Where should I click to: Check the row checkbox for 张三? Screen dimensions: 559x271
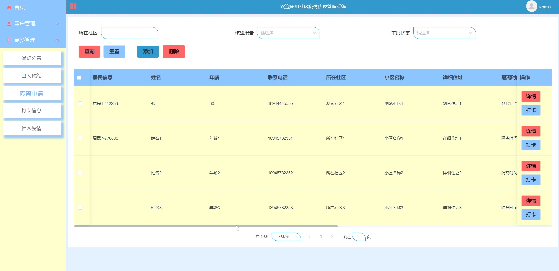click(80, 103)
